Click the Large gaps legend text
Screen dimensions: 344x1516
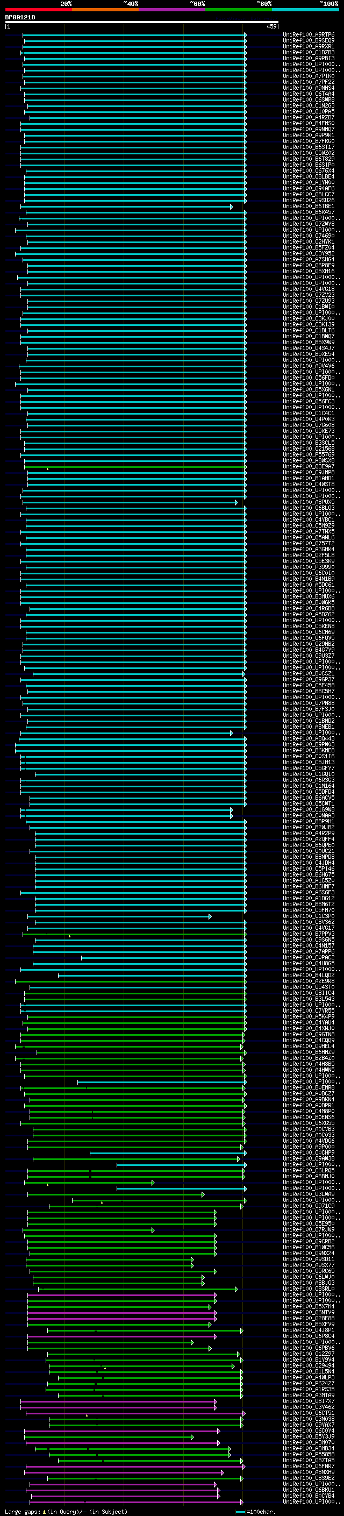[x=66, y=1511]
